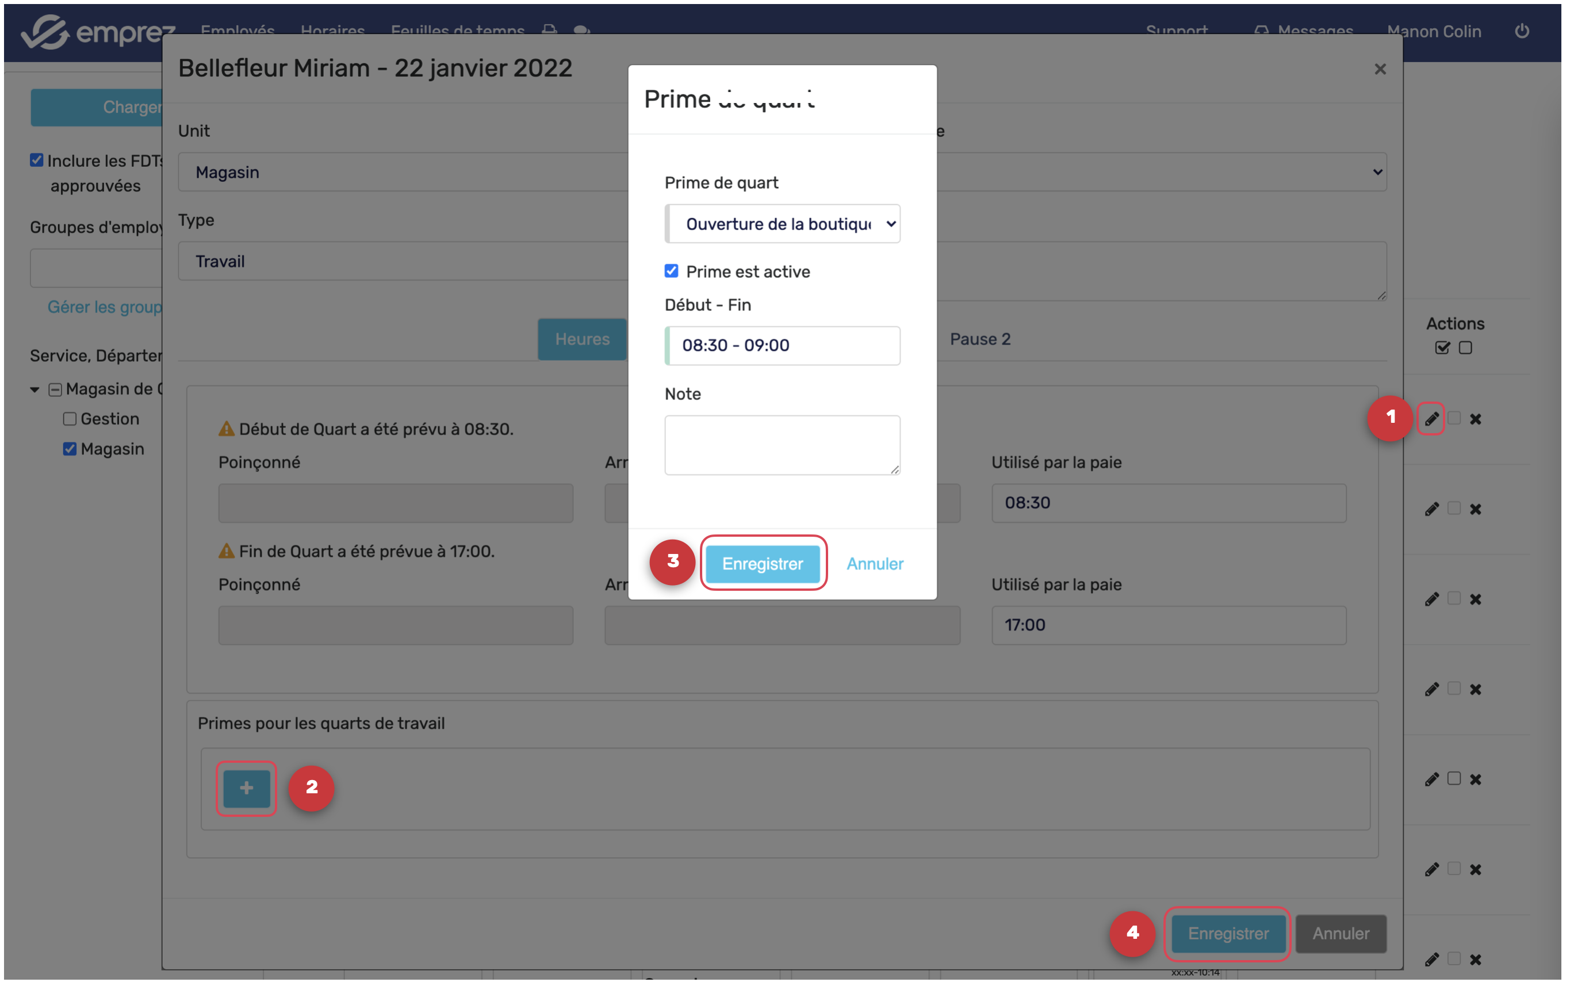Click the delete X icon in the first row

coord(1476,419)
